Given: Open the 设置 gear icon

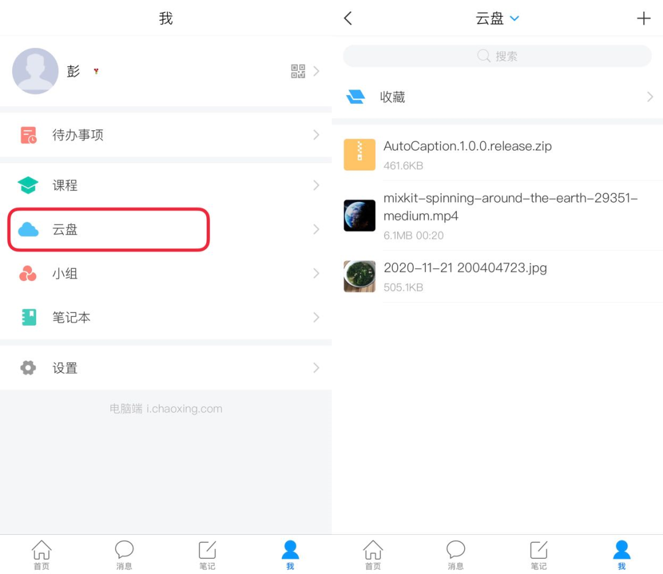Looking at the screenshot, I should coord(28,368).
